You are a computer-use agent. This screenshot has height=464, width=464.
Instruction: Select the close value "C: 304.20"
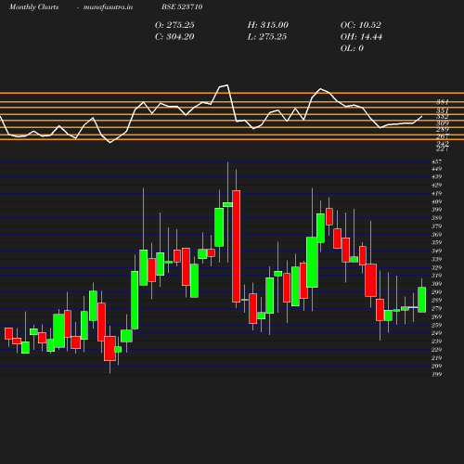174,37
